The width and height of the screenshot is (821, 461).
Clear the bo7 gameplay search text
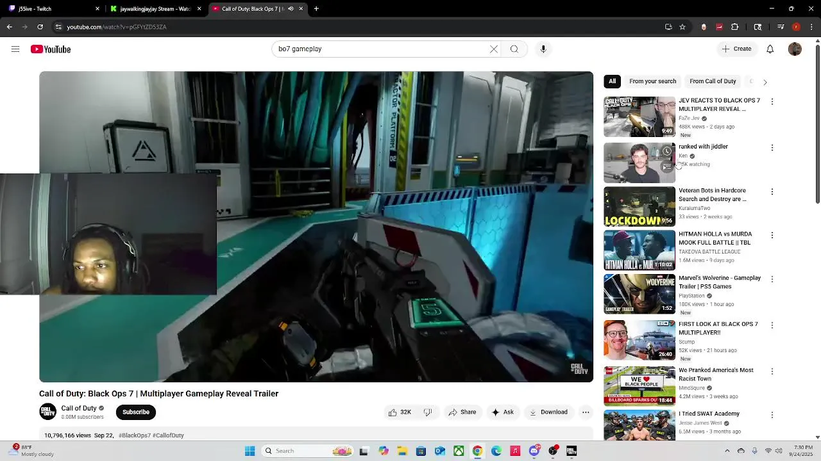[x=494, y=49]
